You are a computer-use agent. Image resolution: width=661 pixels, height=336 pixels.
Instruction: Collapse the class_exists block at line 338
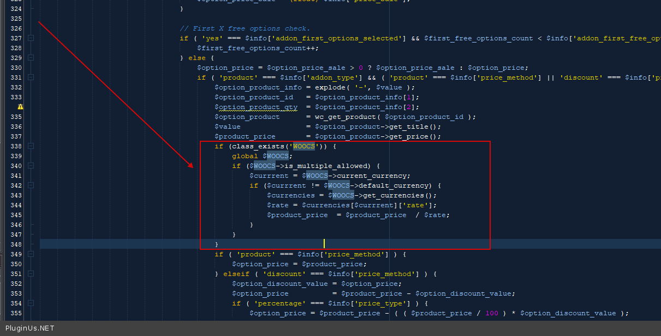(x=31, y=146)
